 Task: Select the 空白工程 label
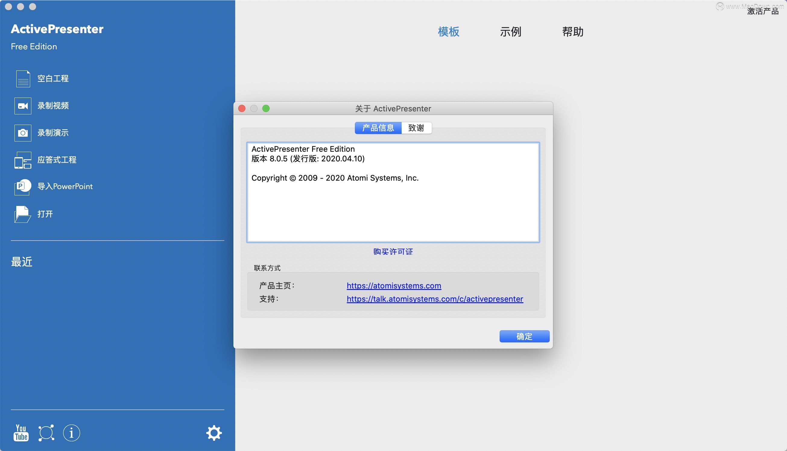pyautogui.click(x=53, y=79)
